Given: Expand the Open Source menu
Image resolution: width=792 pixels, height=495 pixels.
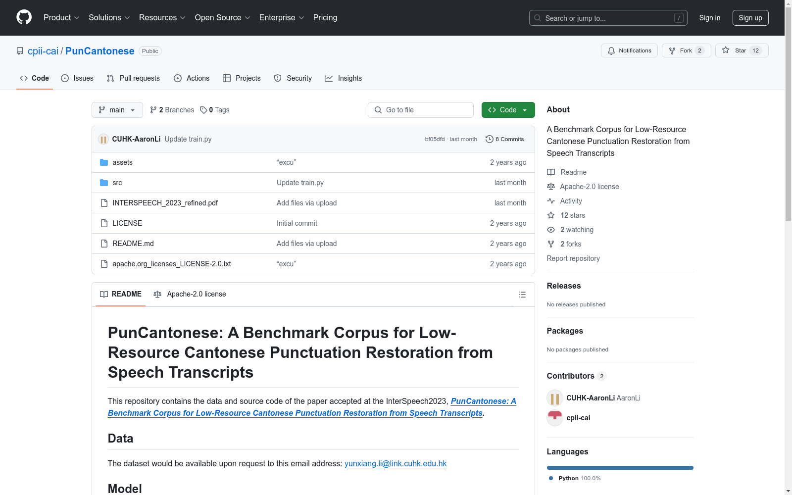Looking at the screenshot, I should pos(223,18).
